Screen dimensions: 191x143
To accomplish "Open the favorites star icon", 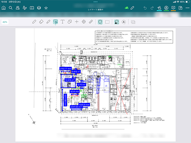I will point(46,8).
